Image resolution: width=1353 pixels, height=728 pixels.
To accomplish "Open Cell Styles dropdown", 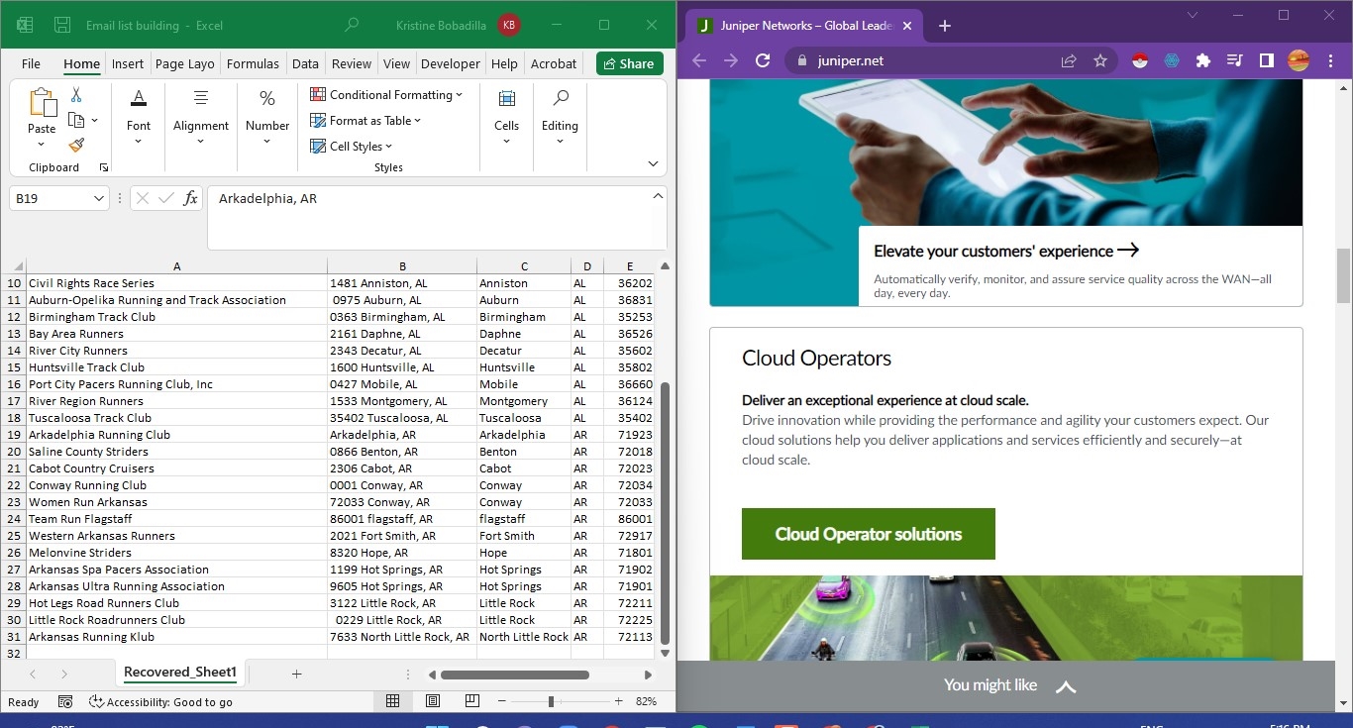I will [x=352, y=146].
